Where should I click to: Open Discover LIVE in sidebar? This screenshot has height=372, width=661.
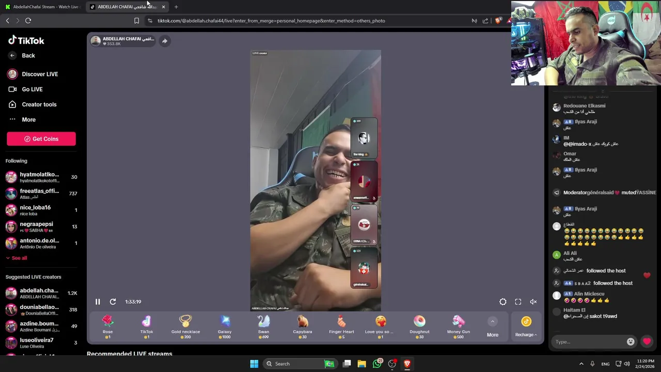pos(33,74)
